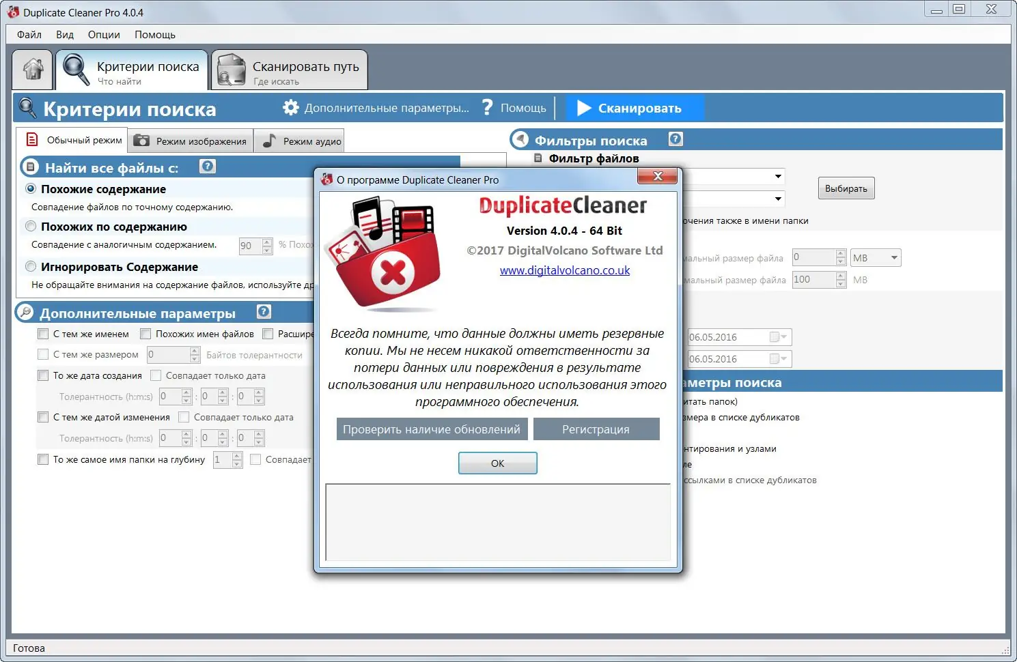Select Режим изображения tab
The height and width of the screenshot is (662, 1017).
pyautogui.click(x=191, y=141)
